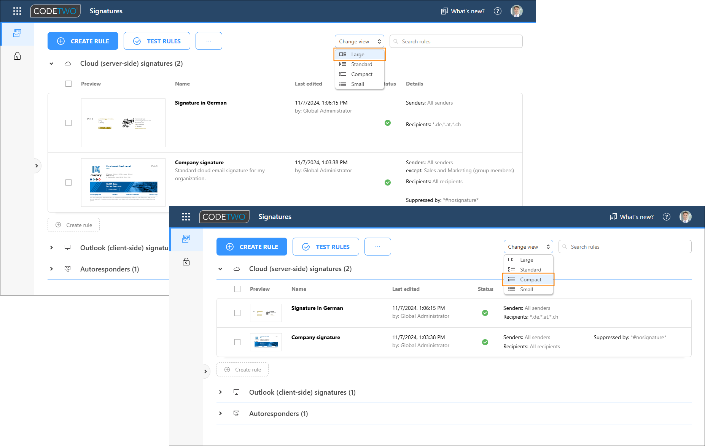This screenshot has height=446, width=705.
Task: Open help icon in front window header
Action: coord(667,217)
